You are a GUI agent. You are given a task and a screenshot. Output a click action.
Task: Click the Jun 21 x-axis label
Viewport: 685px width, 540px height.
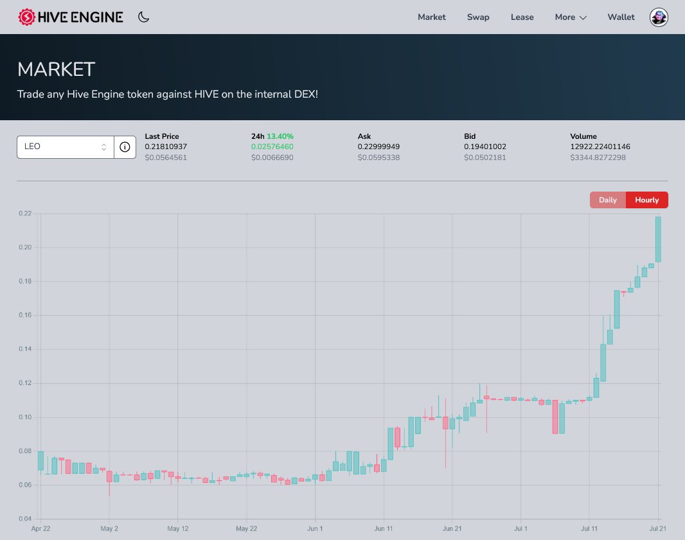452,528
